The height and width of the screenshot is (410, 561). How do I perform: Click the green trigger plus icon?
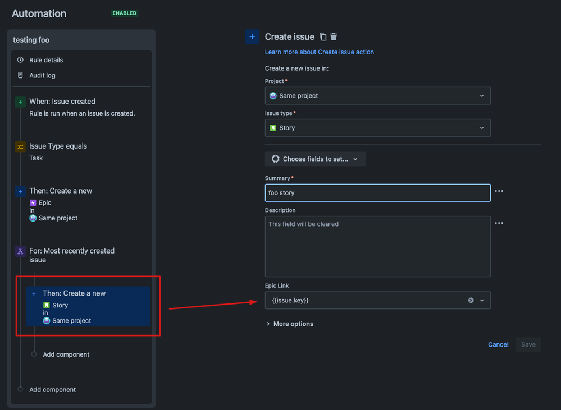pos(20,102)
